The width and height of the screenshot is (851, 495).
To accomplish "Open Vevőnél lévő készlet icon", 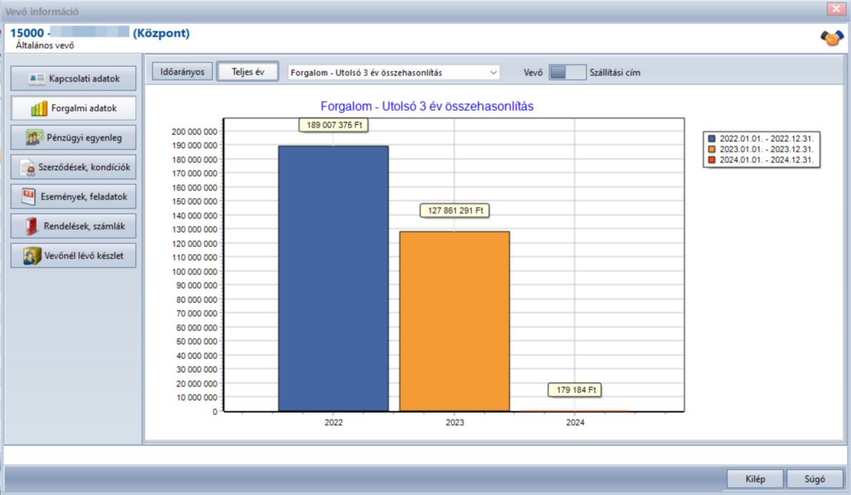I will tap(32, 255).
